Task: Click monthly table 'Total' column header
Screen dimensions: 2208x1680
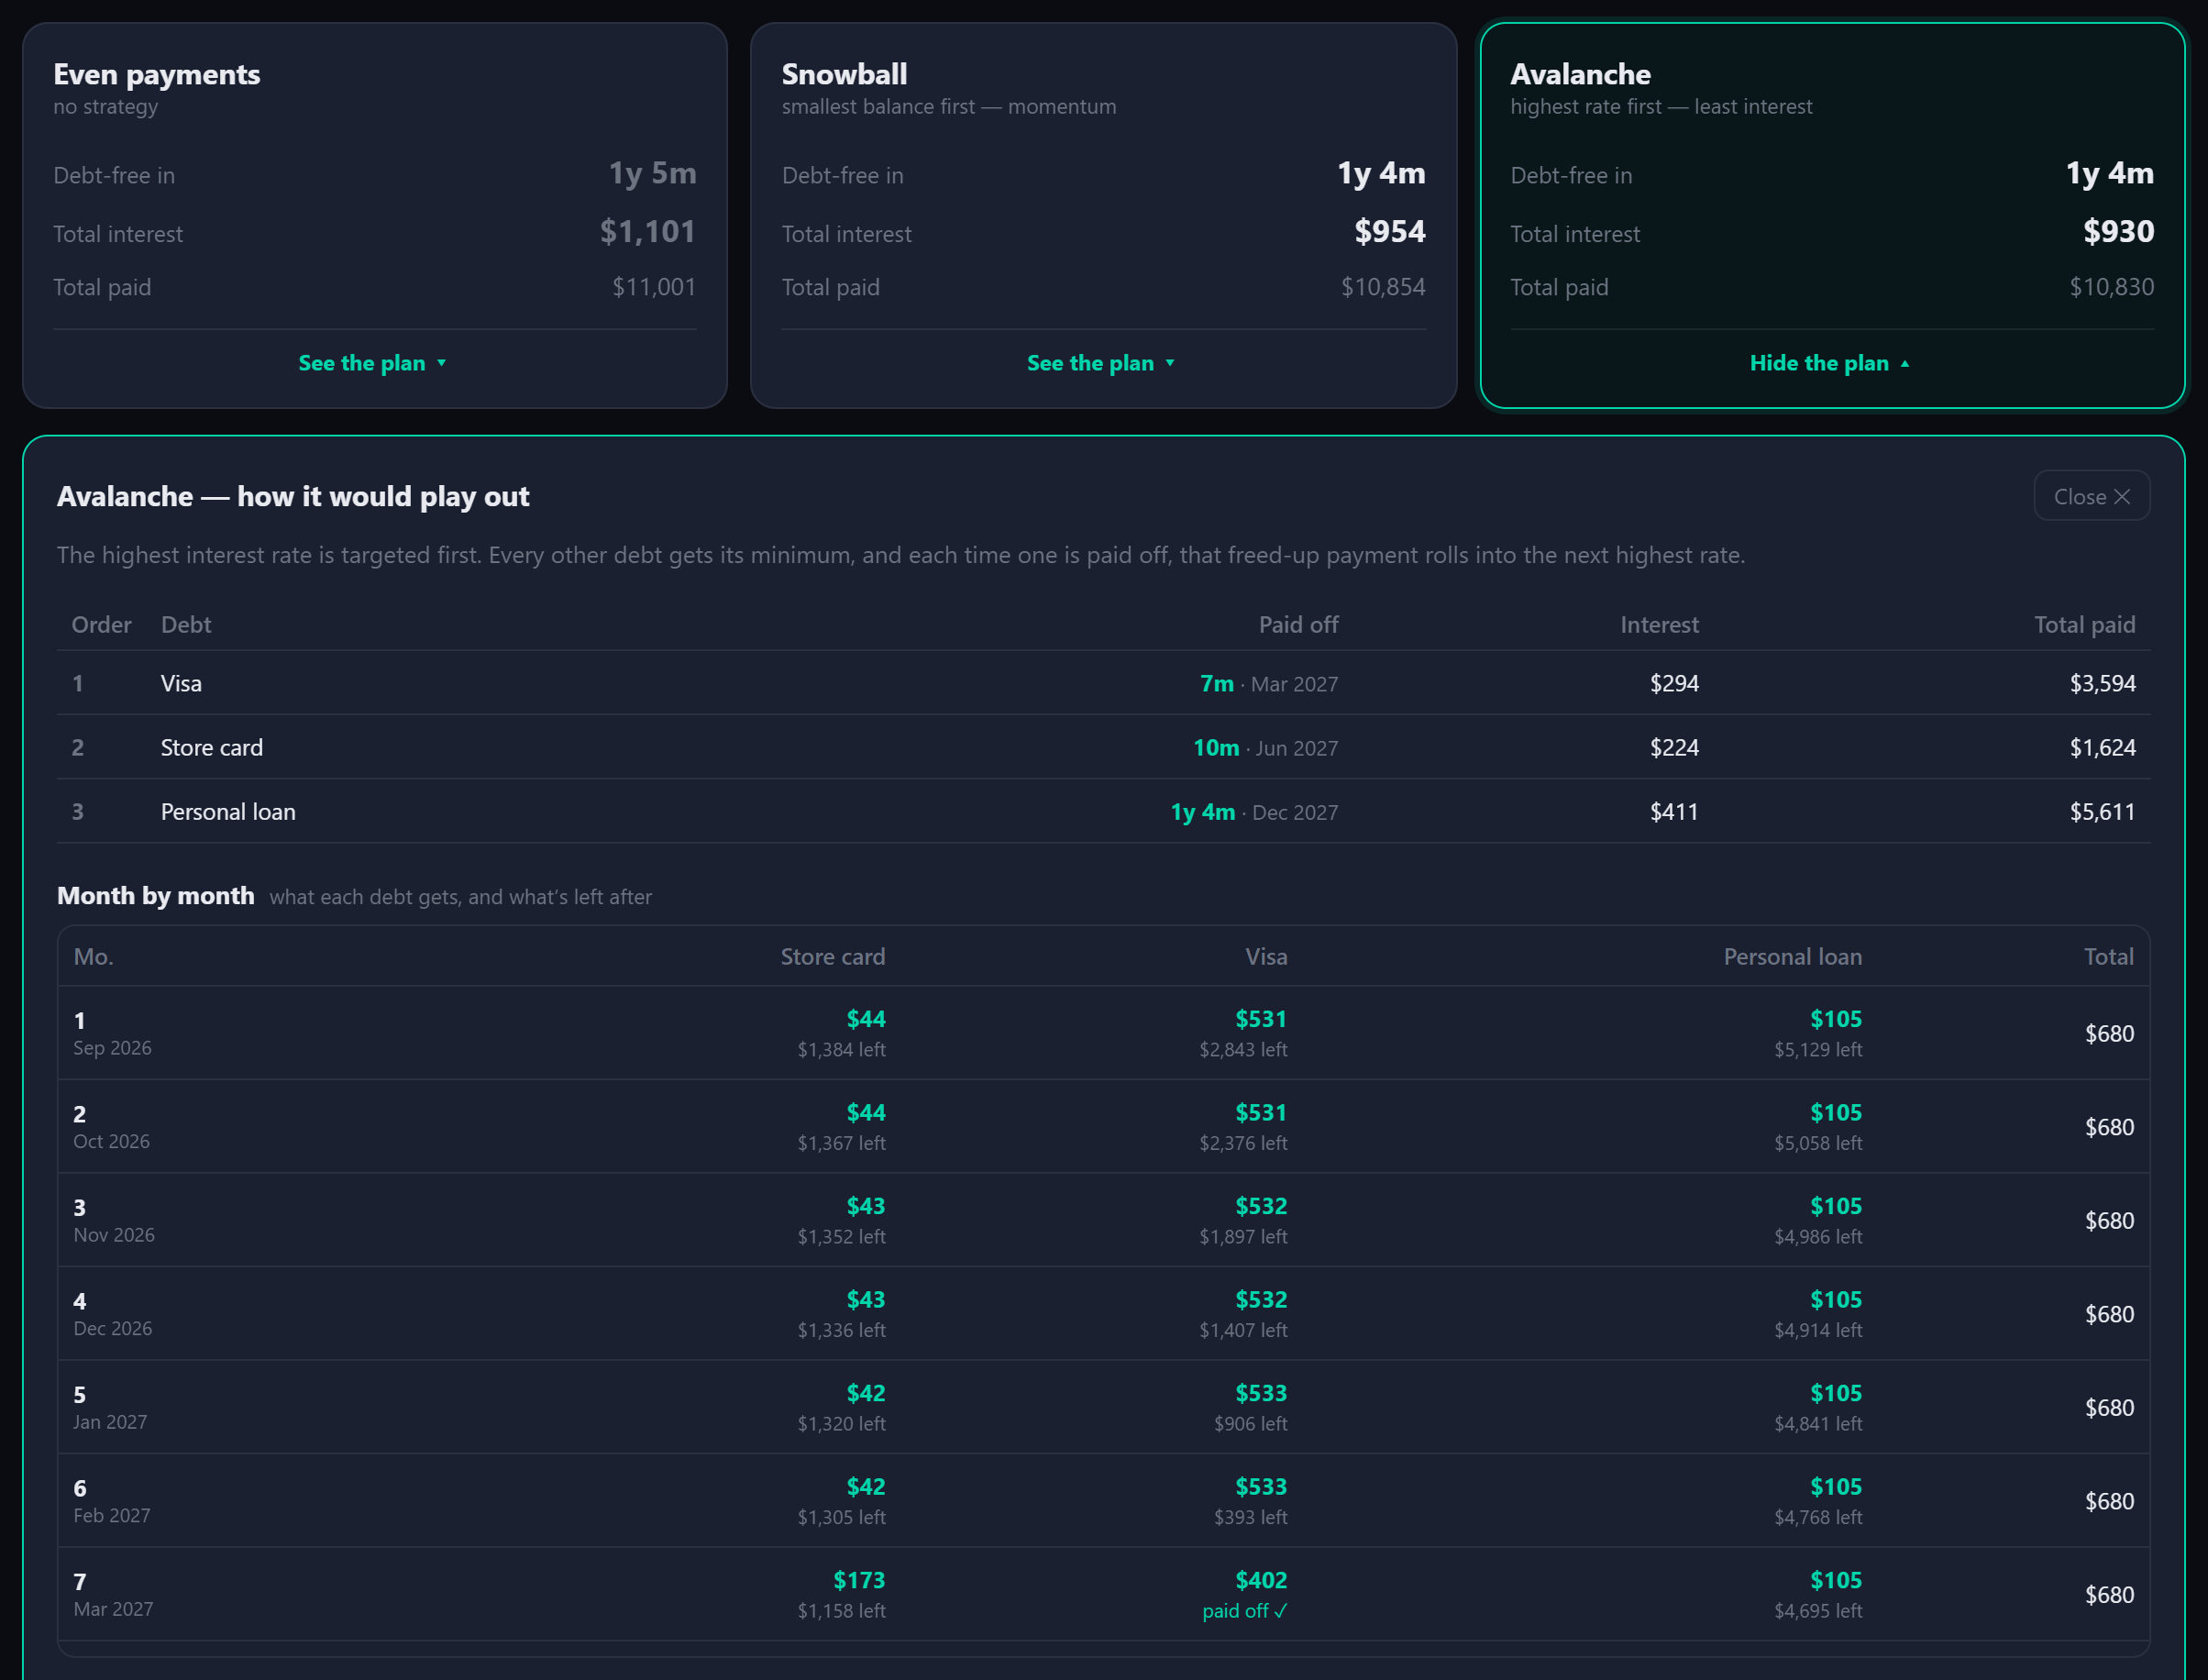Action: [2108, 957]
